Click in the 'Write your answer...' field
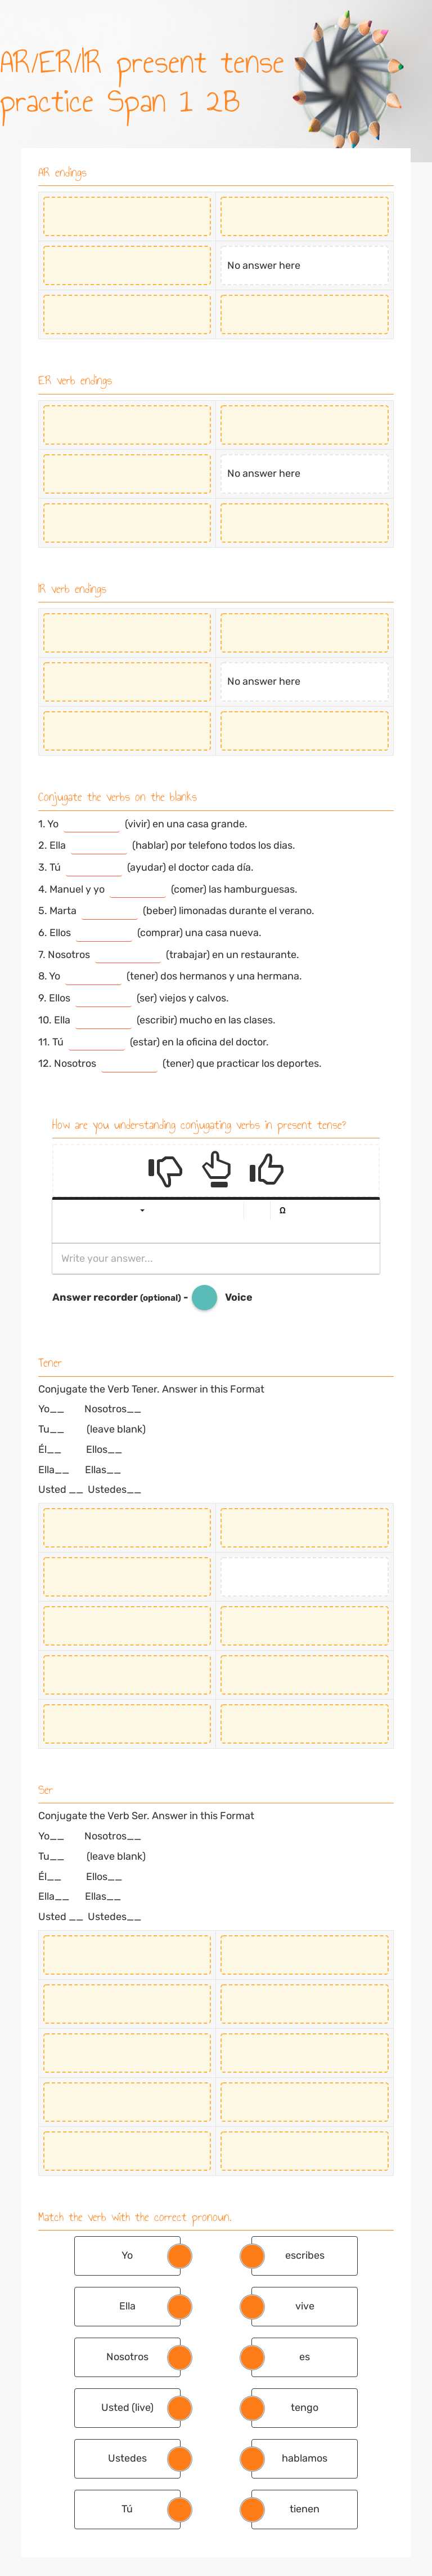 (215, 1258)
